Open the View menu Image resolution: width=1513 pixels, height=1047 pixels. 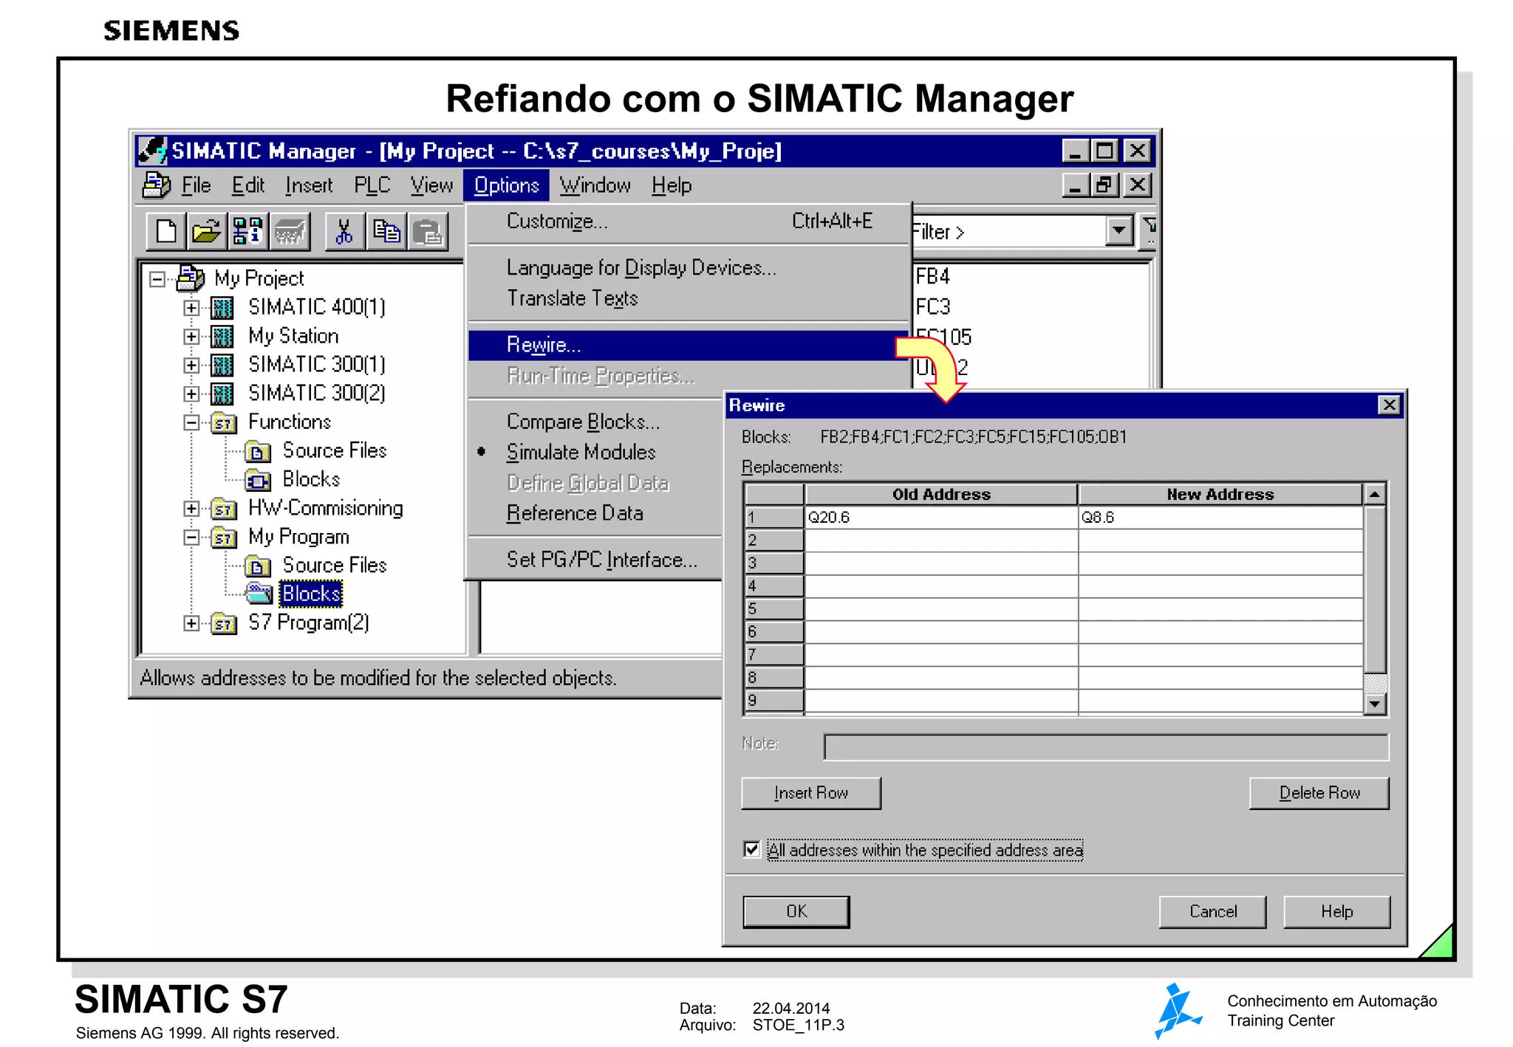tap(431, 185)
